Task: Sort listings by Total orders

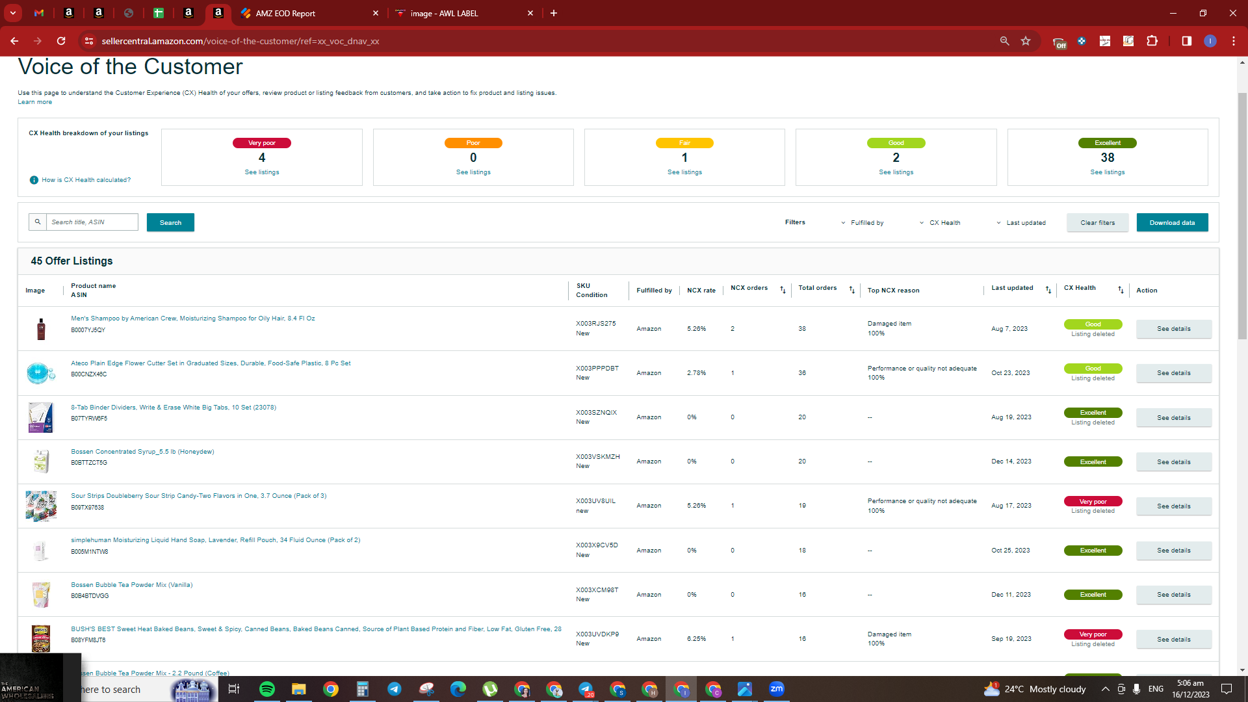Action: (851, 290)
